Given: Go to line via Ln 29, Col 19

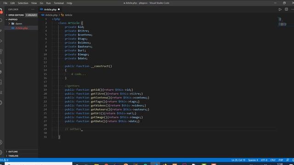Looking at the screenshot, I should (x=238, y=160).
